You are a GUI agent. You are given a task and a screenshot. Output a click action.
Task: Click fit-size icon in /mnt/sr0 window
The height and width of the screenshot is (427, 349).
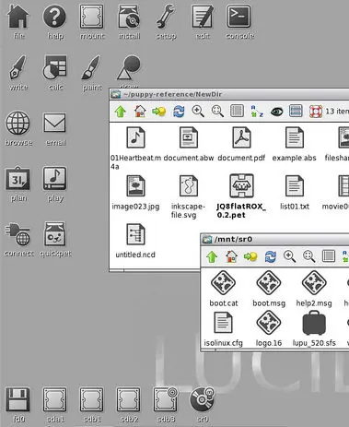308,256
